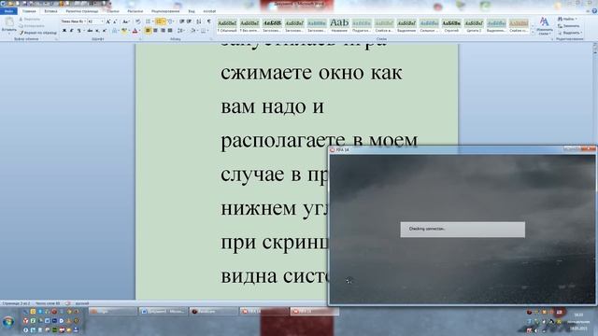The image size is (598, 336).
Task: Open paragraph dialog launcher
Action: coord(211,39)
